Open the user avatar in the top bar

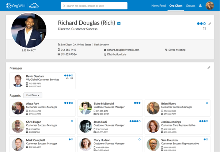pyautogui.click(x=210, y=6)
